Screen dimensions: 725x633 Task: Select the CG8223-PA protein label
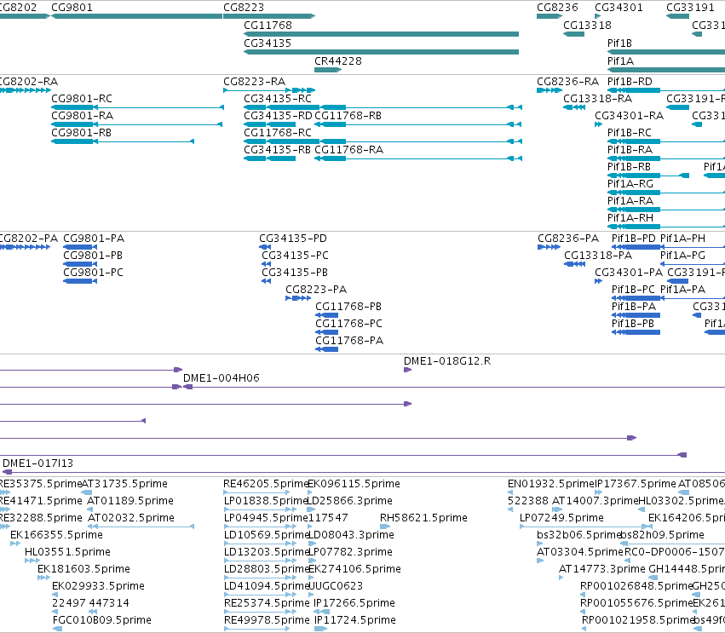point(316,290)
